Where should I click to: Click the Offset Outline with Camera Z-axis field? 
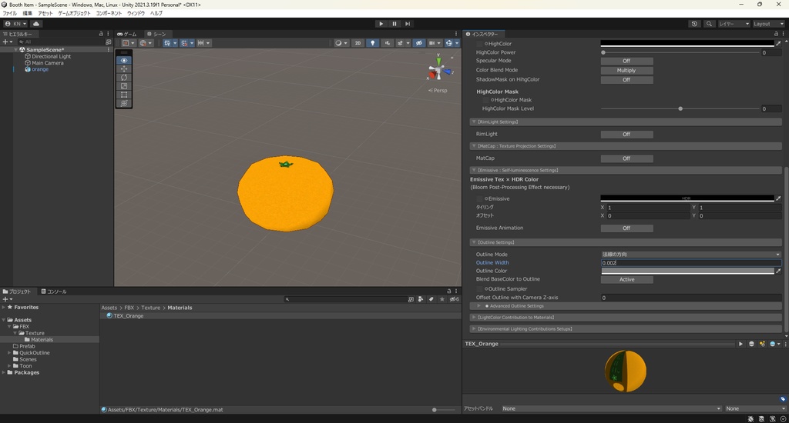tap(691, 298)
